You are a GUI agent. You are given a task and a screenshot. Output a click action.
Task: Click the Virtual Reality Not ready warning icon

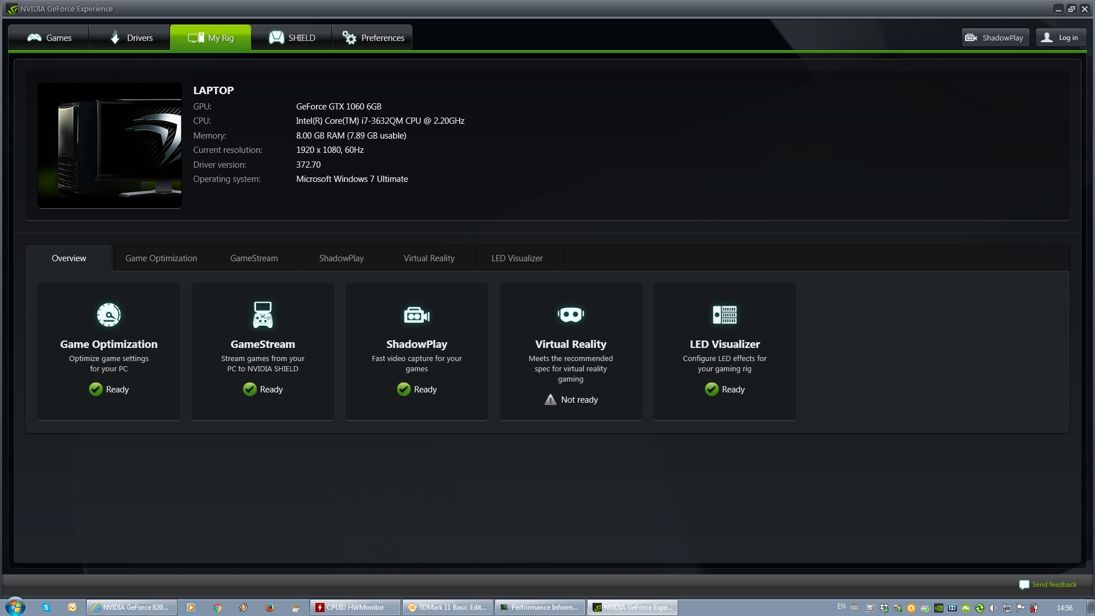pyautogui.click(x=550, y=399)
